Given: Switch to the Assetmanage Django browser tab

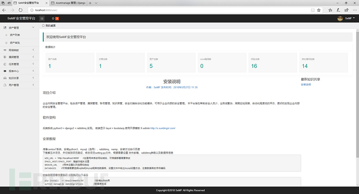Looking at the screenshot, I should [68, 3].
